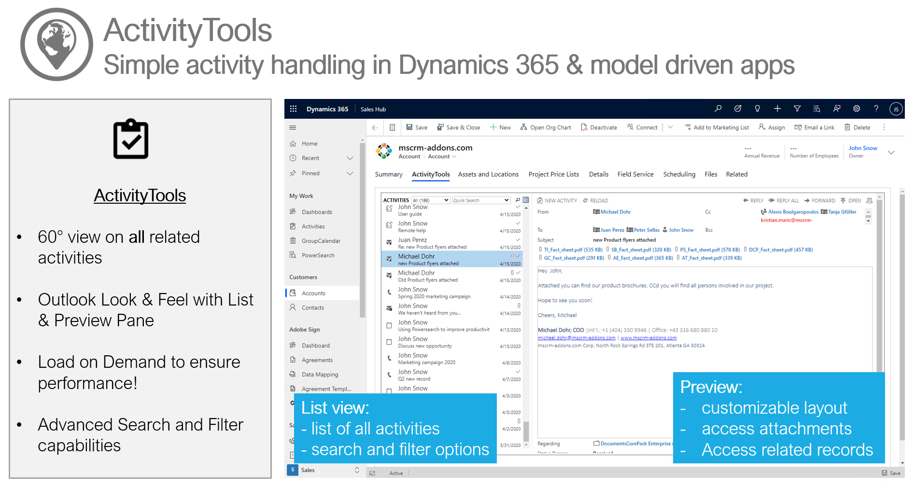Open the TI_Fact_sheet.pdf attachment link
Viewport: 915px width, 488px height.
coord(573,250)
